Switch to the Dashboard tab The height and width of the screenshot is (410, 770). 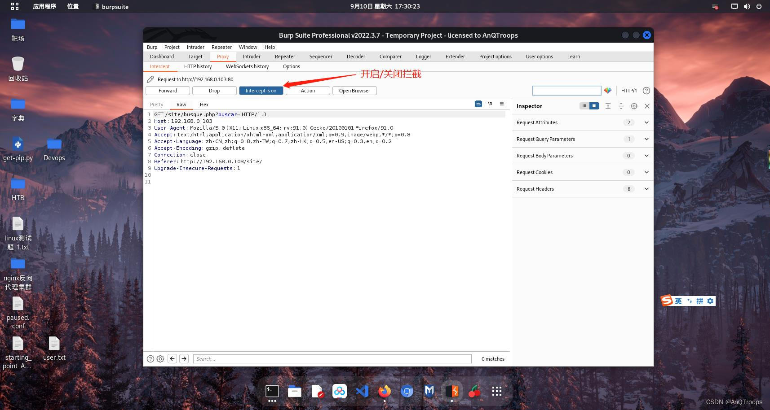(162, 57)
